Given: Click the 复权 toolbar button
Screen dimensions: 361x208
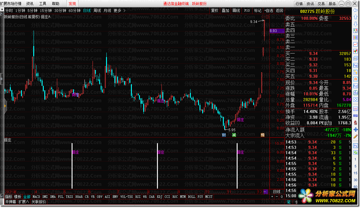Looking at the screenshot, I should [x=215, y=10].
